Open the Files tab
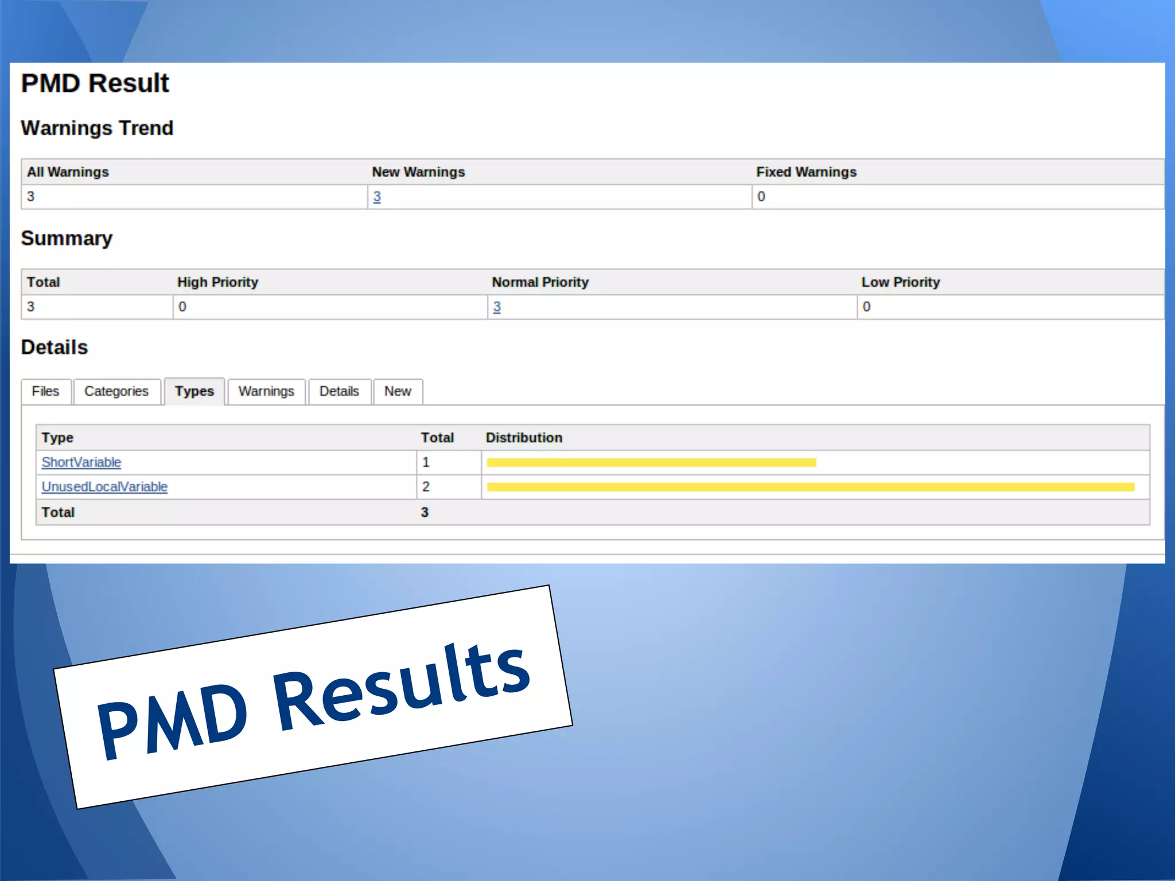Viewport: 1175px width, 881px height. (x=45, y=391)
